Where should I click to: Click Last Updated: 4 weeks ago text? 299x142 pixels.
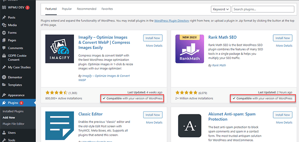click(x=145, y=92)
